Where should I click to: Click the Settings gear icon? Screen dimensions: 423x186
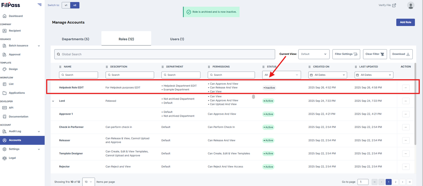coord(5,149)
